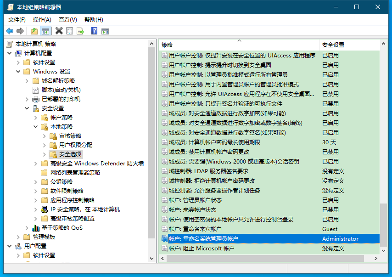Click the Forward arrow toolbar icon

tap(20, 31)
